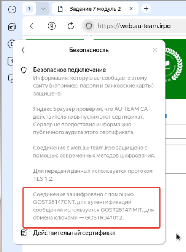Close the 'Задание 7 модуль 2' tab
The width and height of the screenshot is (186, 252).
[131, 9]
